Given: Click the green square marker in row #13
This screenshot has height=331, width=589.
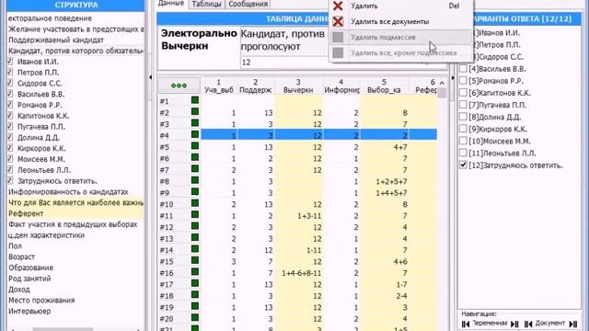Looking at the screenshot, I should coord(195,237).
